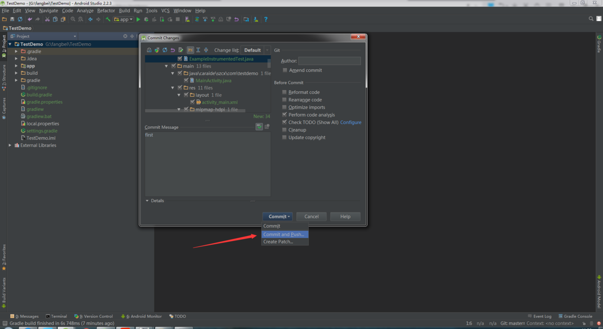
Task: Click the Cancel button
Action: pyautogui.click(x=311, y=217)
